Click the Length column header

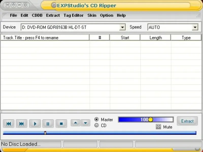point(156,37)
